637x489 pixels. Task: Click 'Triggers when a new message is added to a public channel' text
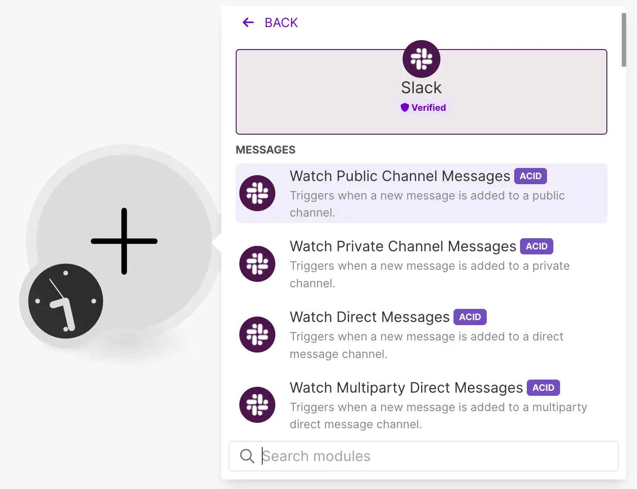(427, 204)
